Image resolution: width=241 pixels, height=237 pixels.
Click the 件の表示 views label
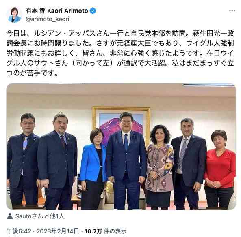point(115,231)
